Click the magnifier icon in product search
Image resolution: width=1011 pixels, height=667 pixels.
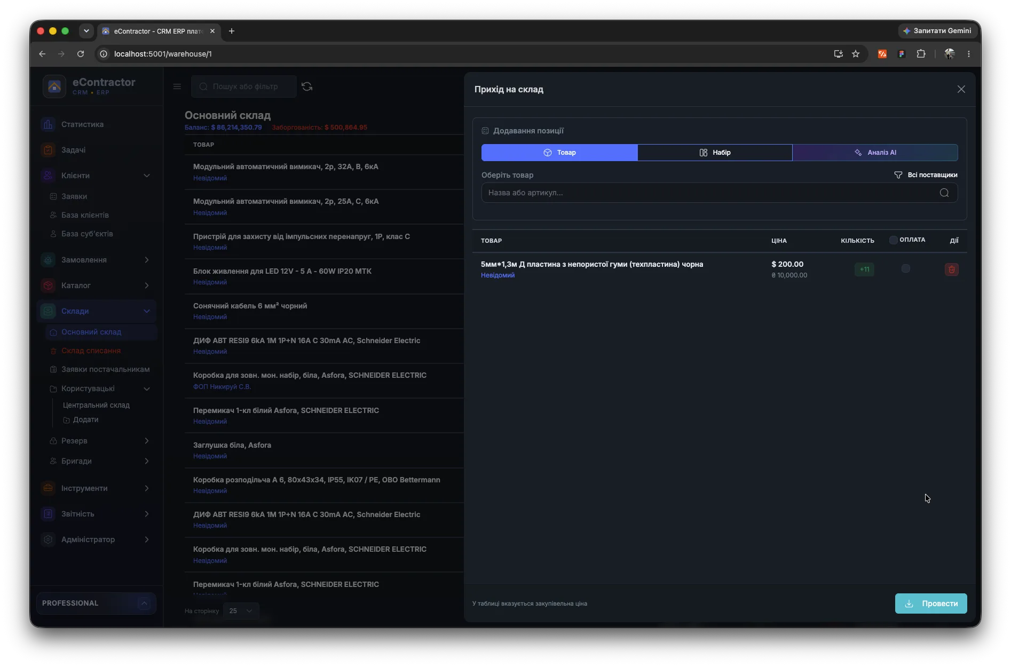click(x=944, y=193)
